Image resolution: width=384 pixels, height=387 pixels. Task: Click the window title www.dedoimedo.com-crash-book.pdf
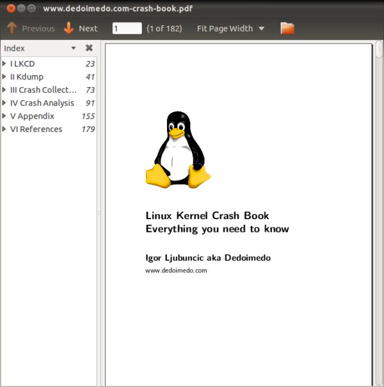118,8
